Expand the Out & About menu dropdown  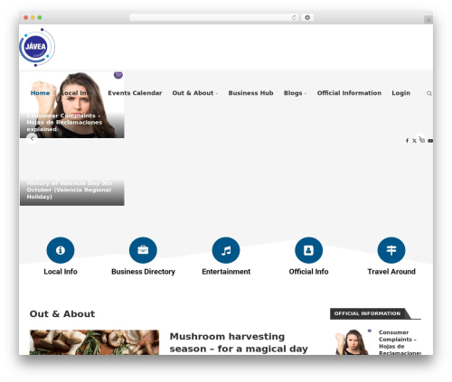pos(194,93)
